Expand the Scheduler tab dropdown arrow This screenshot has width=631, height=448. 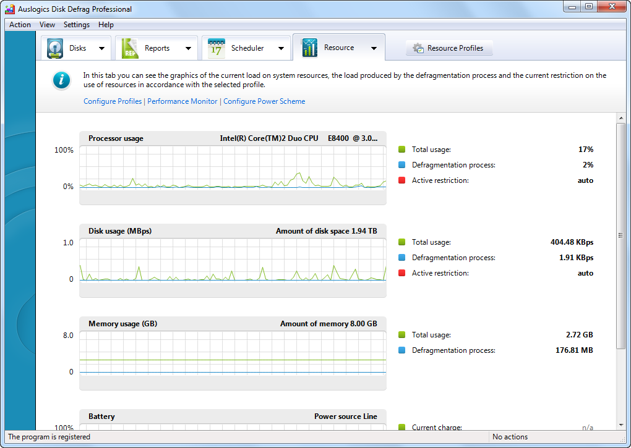pyautogui.click(x=281, y=48)
